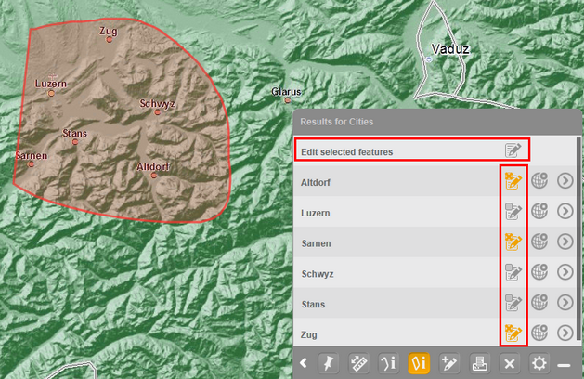Toggle the identify by polygon tool
The image size is (584, 379).
pyautogui.click(x=419, y=363)
